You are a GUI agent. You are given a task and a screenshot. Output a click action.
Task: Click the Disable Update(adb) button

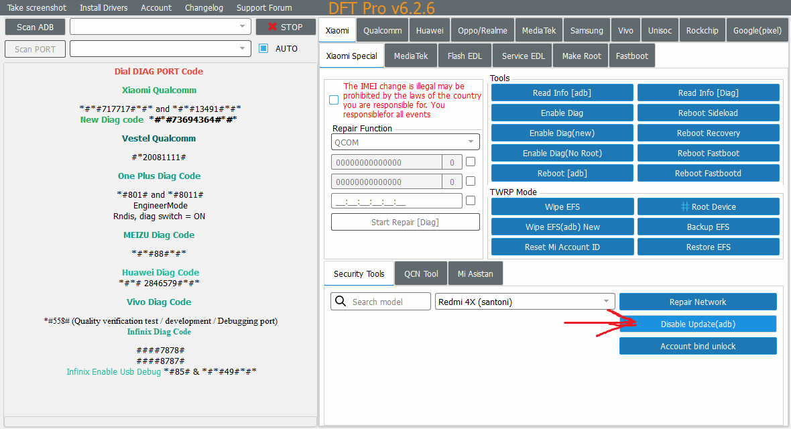coord(698,324)
